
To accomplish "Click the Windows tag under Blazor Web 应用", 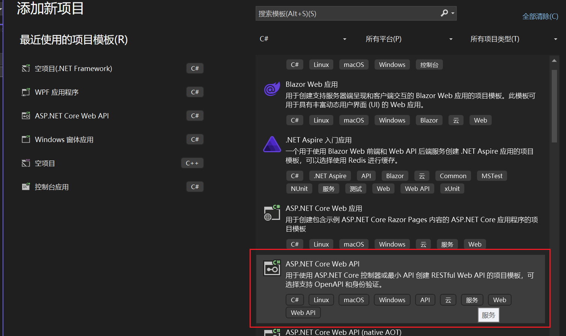I will click(x=392, y=120).
